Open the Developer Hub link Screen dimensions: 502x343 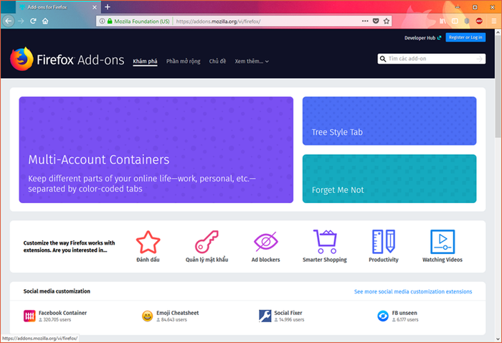[x=422, y=38]
